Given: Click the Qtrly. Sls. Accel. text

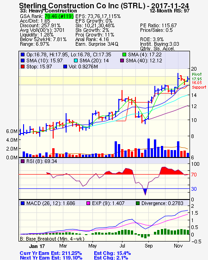Looking at the screenshot, I should click(158, 48).
